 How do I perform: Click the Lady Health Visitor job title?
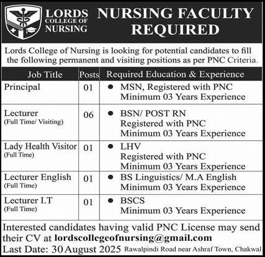[40, 147]
